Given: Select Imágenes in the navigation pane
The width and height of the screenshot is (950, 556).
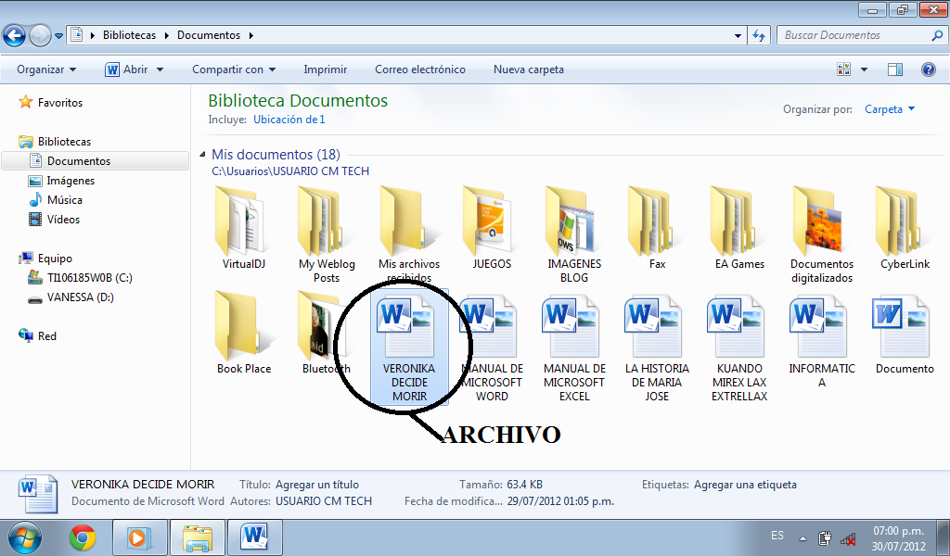Looking at the screenshot, I should coord(71,181).
